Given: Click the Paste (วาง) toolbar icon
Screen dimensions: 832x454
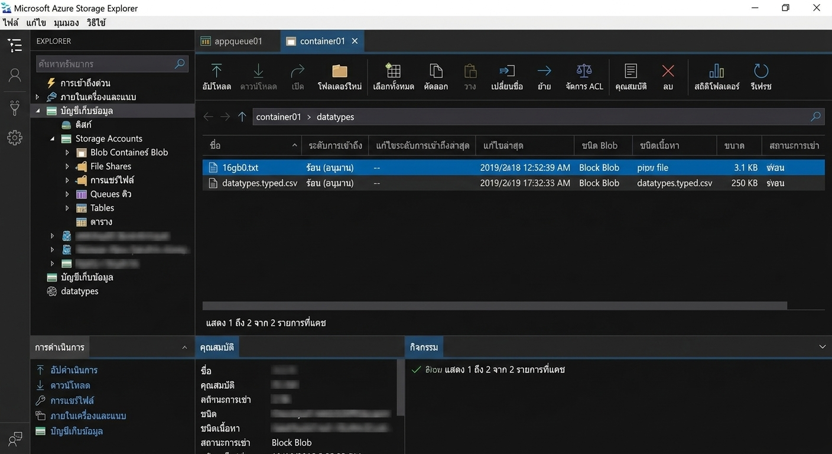Looking at the screenshot, I should (470, 71).
